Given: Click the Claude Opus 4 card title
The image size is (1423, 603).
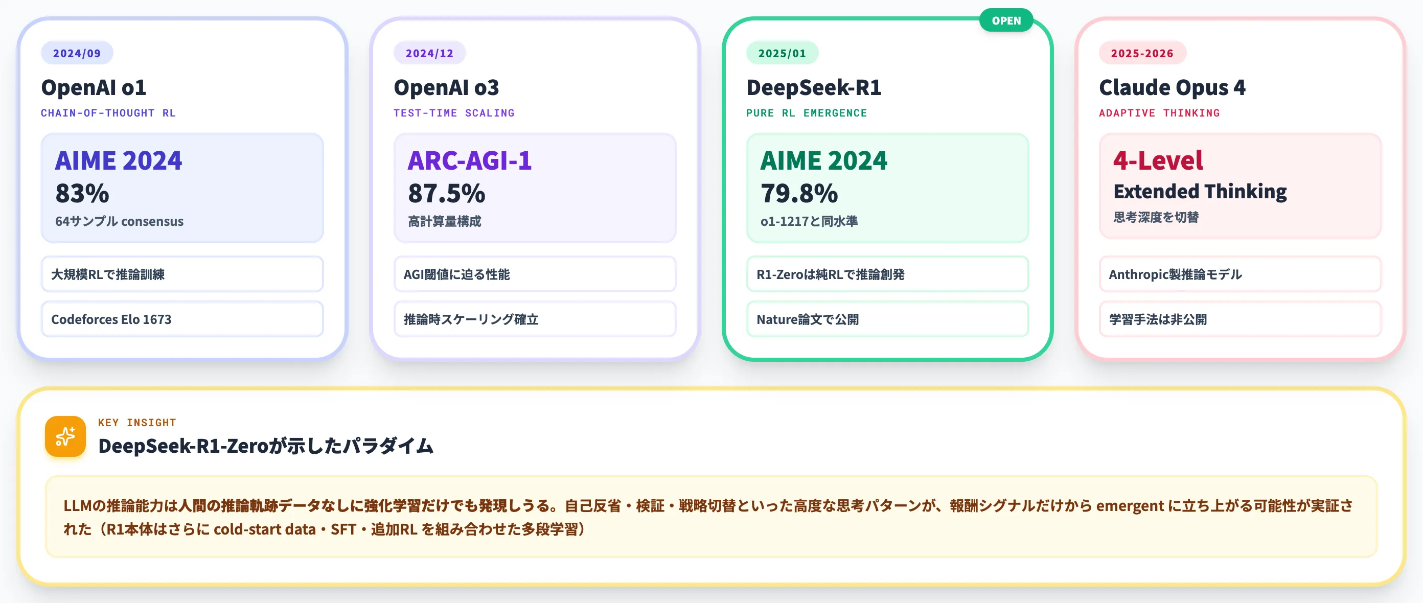Looking at the screenshot, I should [x=1172, y=87].
